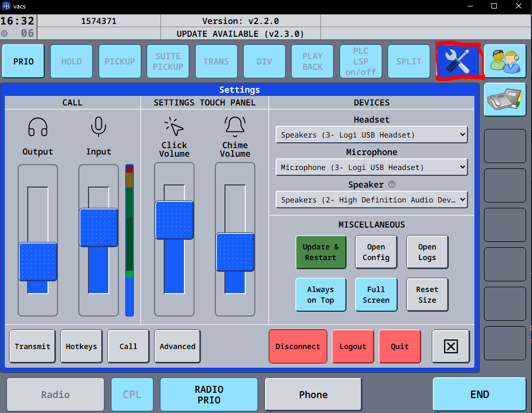This screenshot has height=413, width=532.
Task: Click the CALL section header
Action: click(x=72, y=102)
